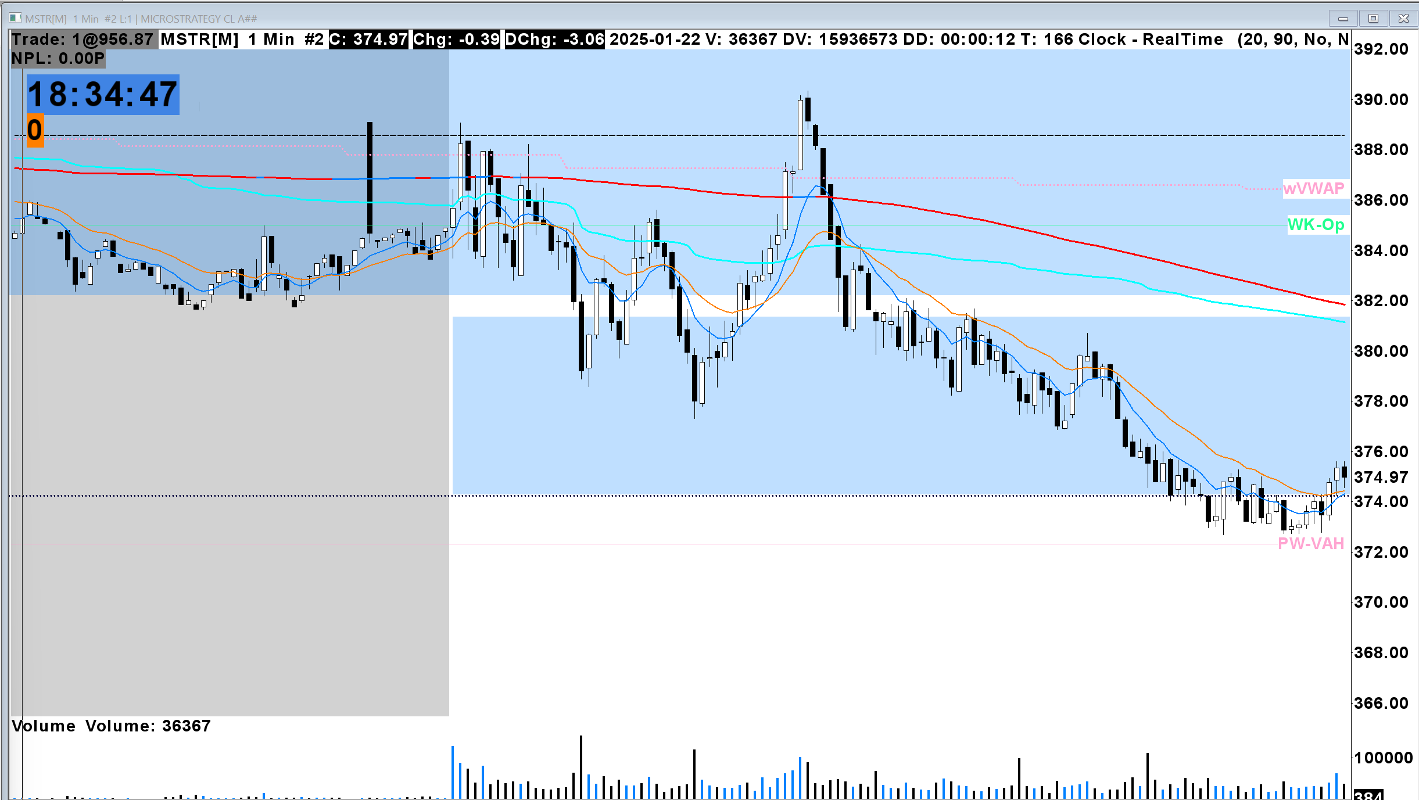Click the MSTR[M] 1 Min #2 header text
Viewport: 1419px width, 800px height.
pos(242,40)
